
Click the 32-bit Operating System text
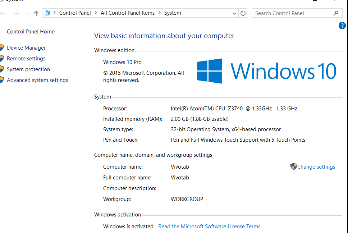coord(226,129)
